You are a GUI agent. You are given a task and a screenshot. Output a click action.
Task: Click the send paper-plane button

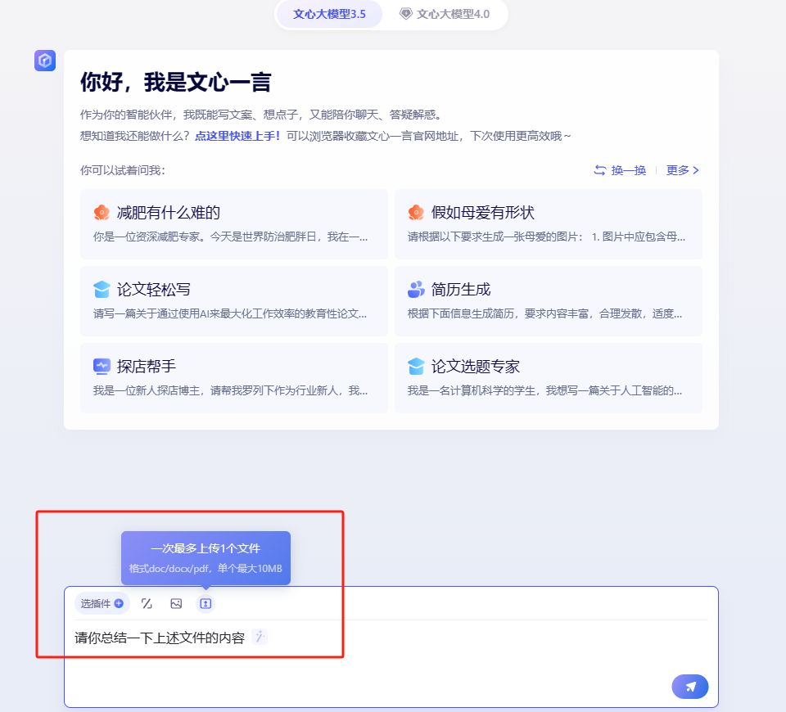tap(689, 687)
